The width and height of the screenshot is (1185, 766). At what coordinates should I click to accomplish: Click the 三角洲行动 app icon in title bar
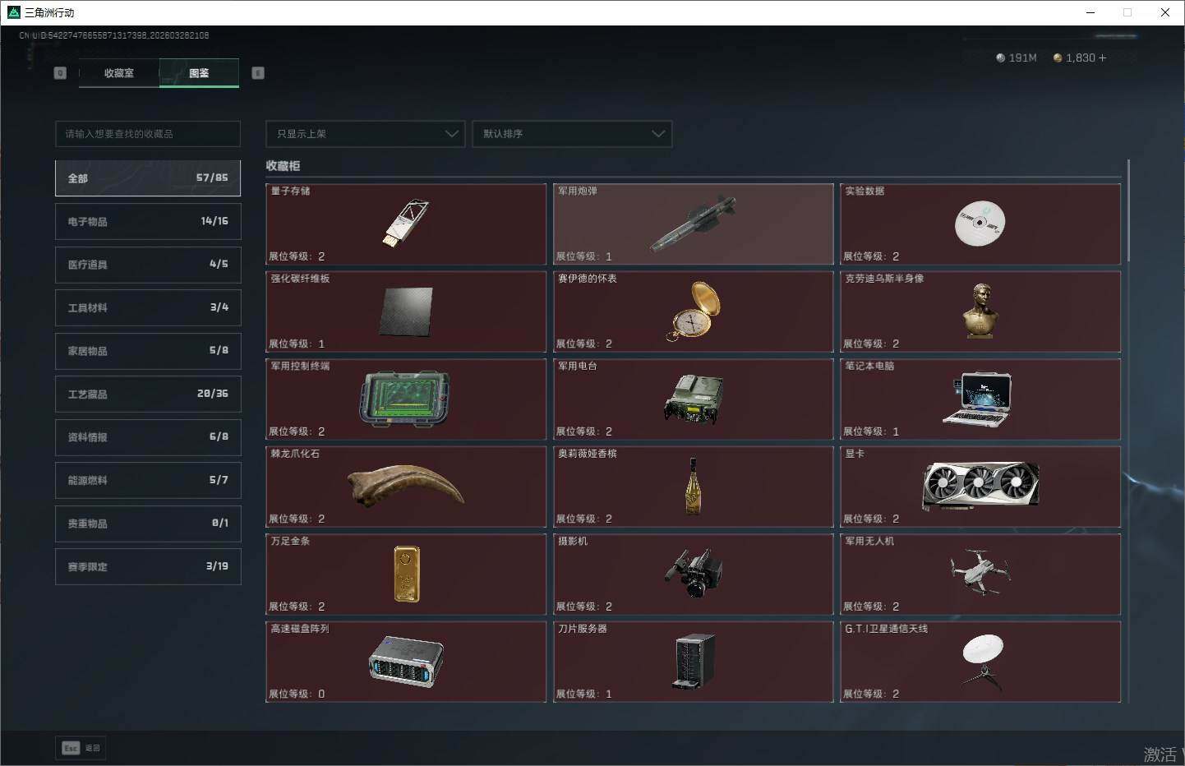click(13, 12)
